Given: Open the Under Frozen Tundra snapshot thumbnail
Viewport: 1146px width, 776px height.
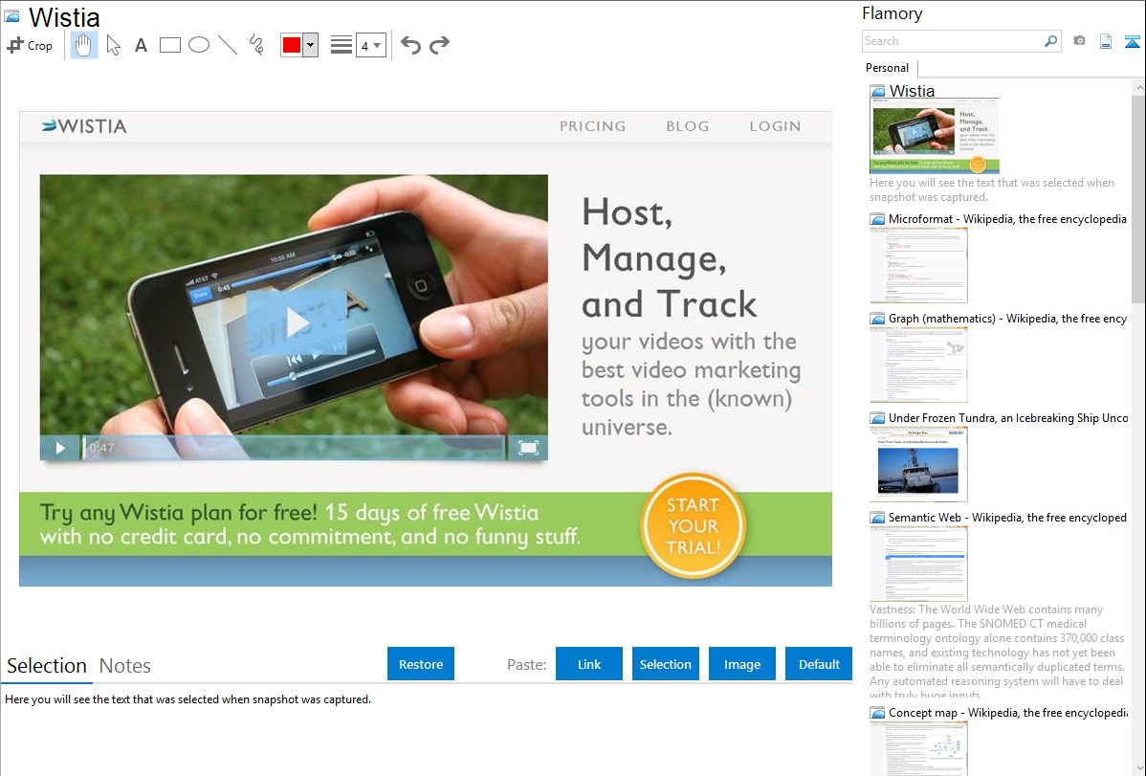Looking at the screenshot, I should point(918,464).
